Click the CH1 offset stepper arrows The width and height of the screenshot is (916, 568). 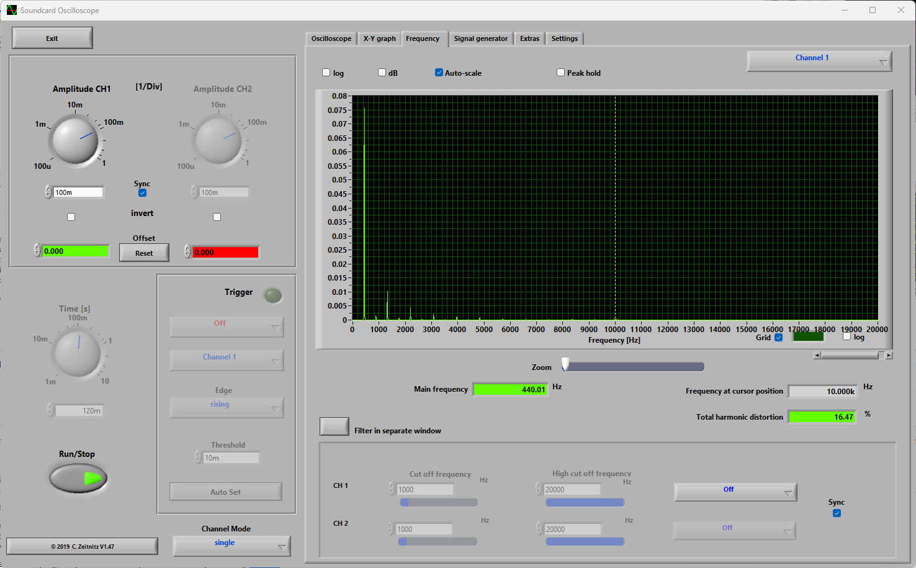37,251
